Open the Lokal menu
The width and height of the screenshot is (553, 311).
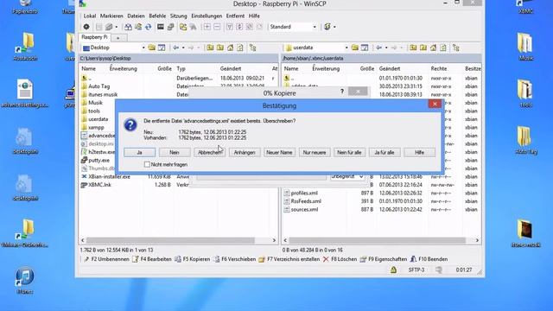coord(90,16)
